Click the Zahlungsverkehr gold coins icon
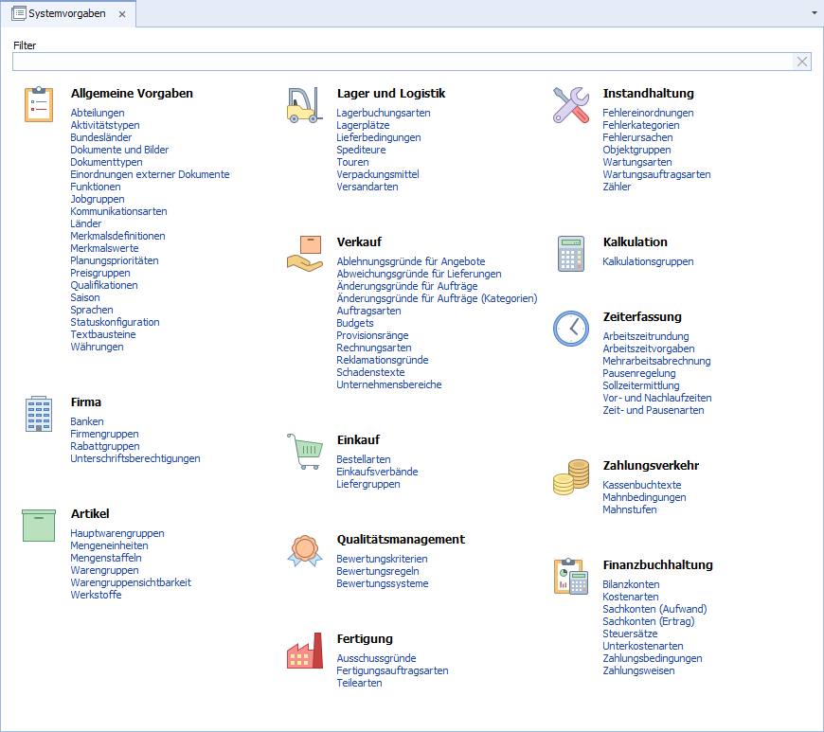The image size is (824, 732). 570,476
